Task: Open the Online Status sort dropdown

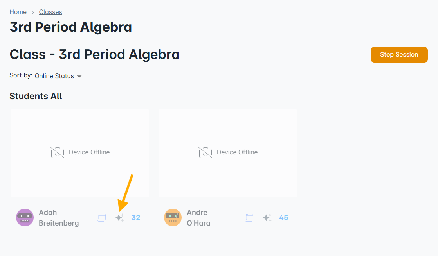Action: pos(58,76)
